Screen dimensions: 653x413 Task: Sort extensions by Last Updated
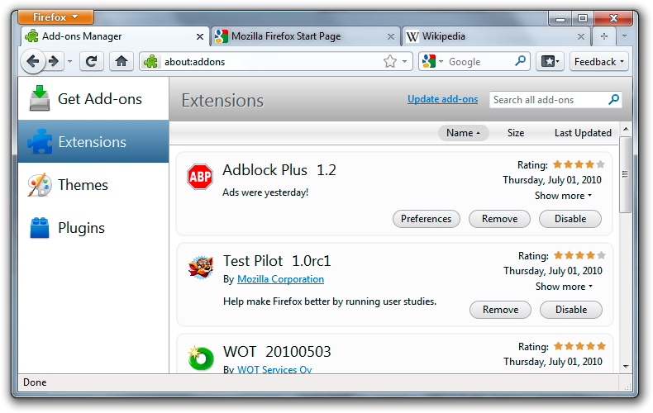click(583, 133)
